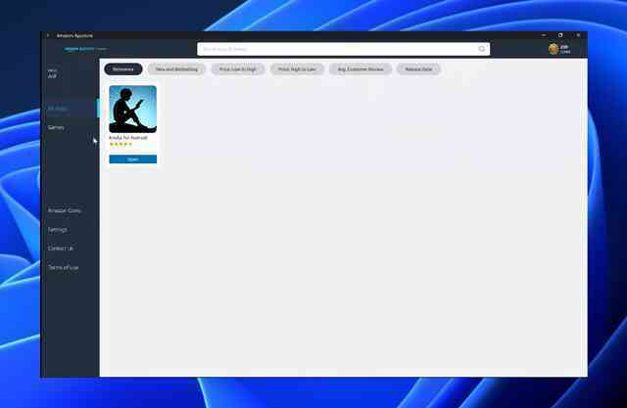Viewport: 627px width, 408px height.
Task: Click the Kindle app star rating
Action: [x=121, y=144]
